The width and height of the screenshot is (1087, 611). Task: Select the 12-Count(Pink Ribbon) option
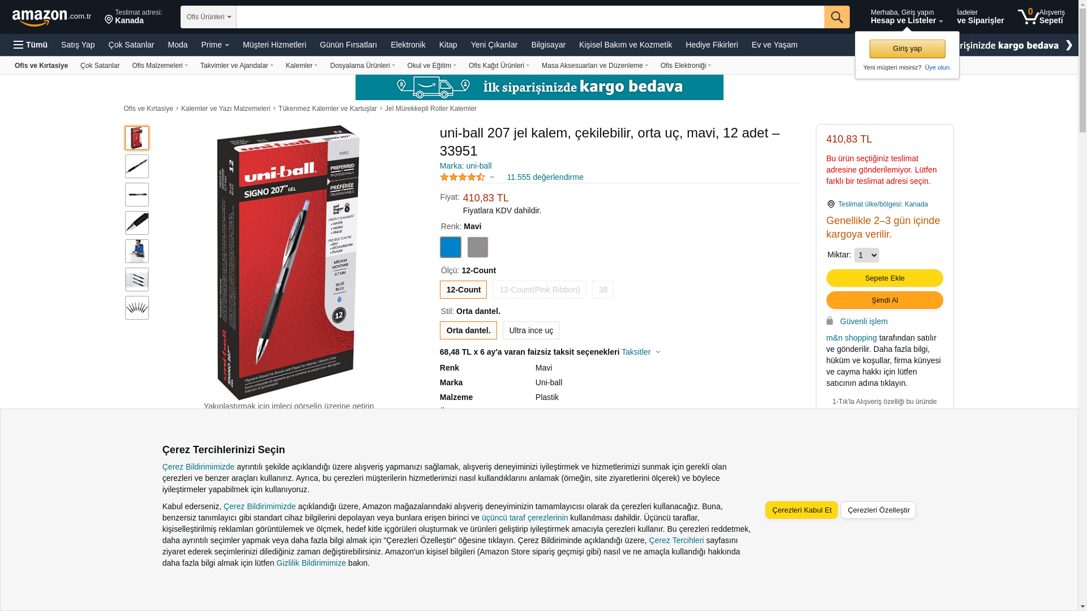point(539,290)
